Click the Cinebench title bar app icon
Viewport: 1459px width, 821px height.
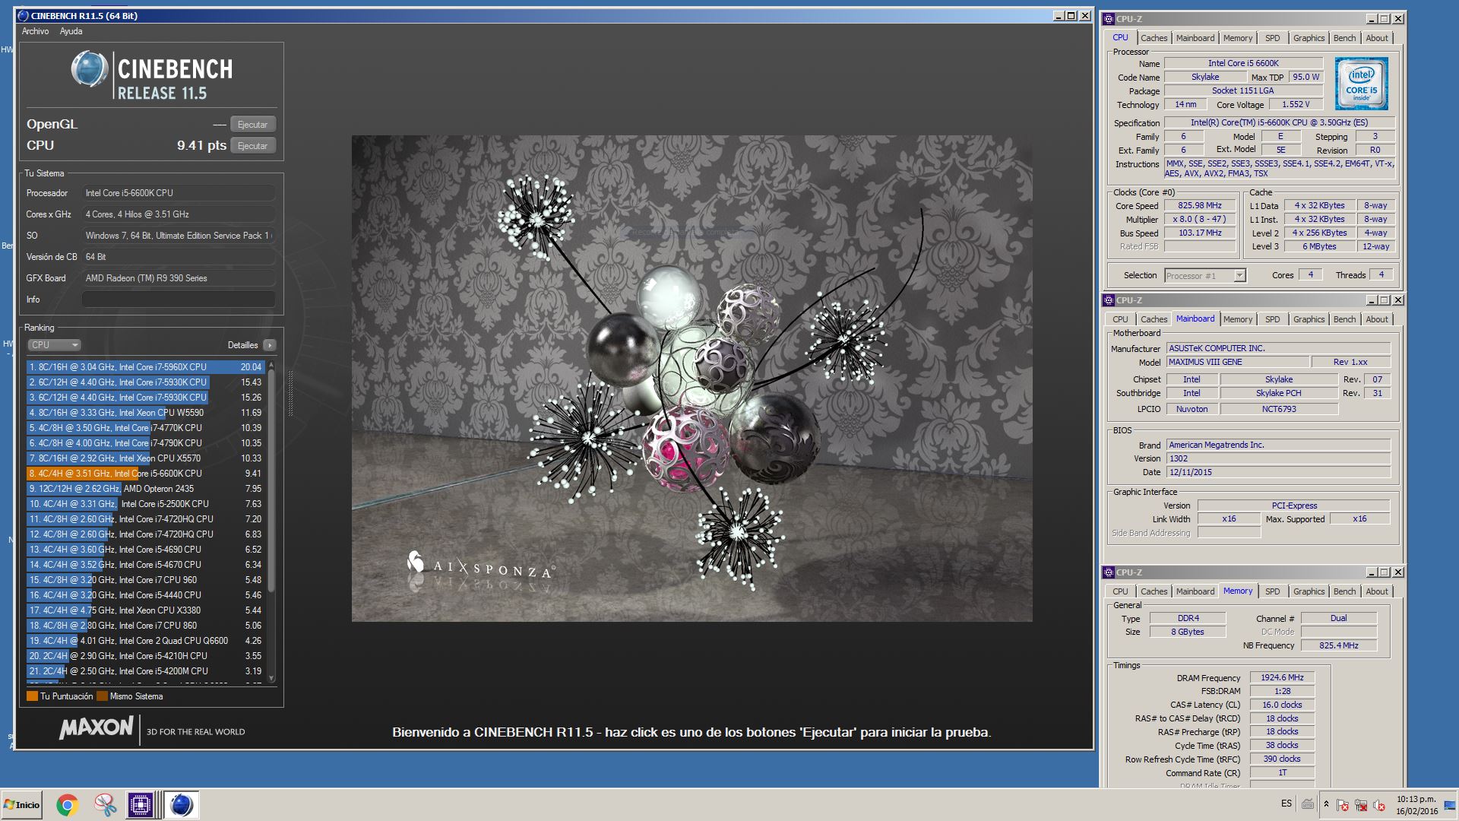click(x=23, y=16)
